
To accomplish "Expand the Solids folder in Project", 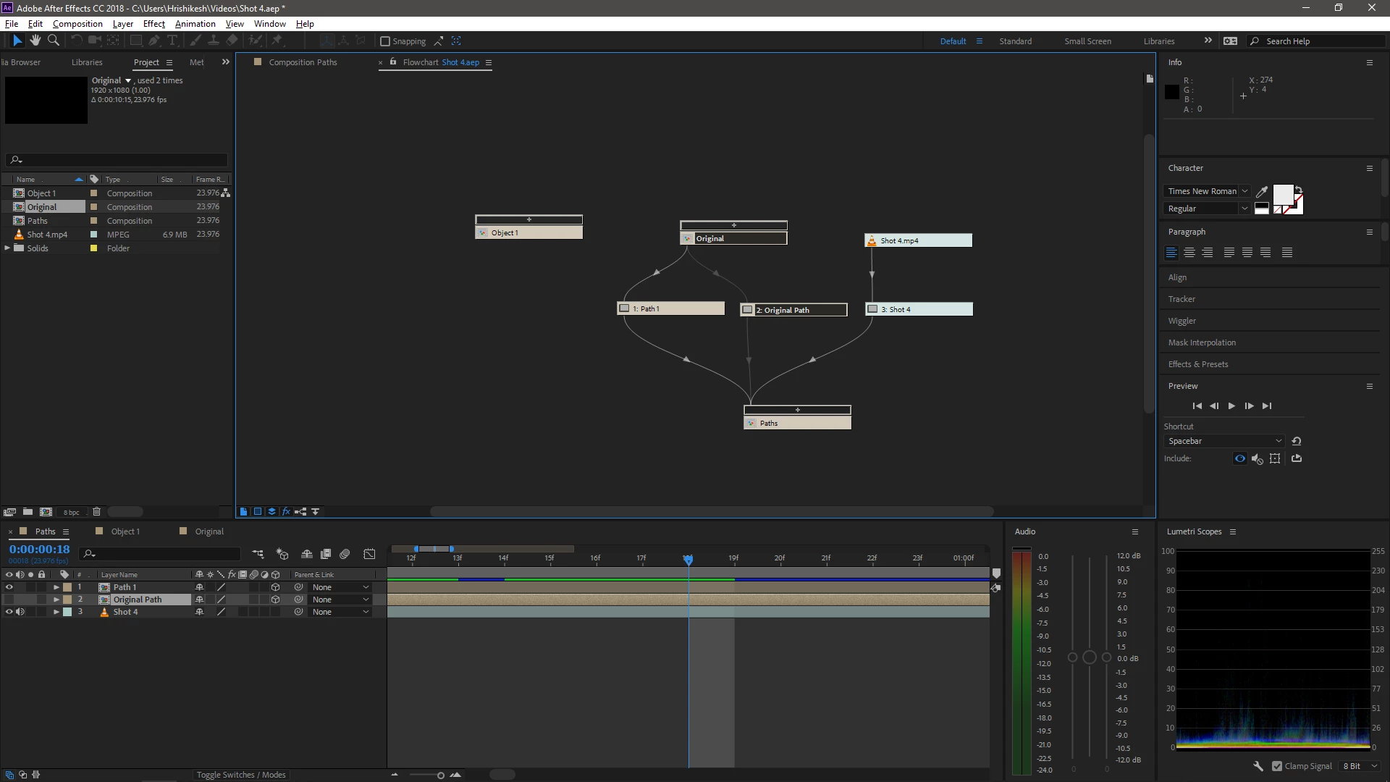I will [x=7, y=248].
